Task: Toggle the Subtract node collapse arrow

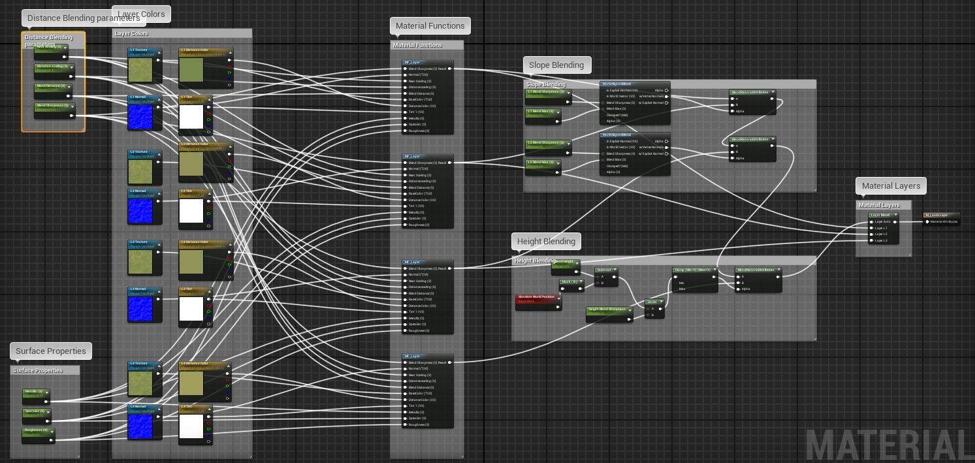Action: pos(615,270)
